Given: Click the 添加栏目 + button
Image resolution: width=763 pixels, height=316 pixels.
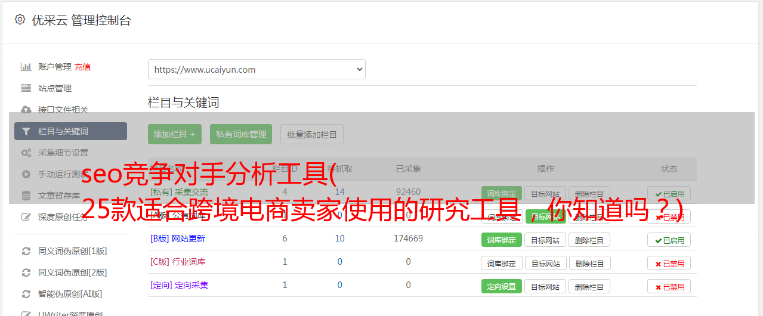Looking at the screenshot, I should 175,134.
